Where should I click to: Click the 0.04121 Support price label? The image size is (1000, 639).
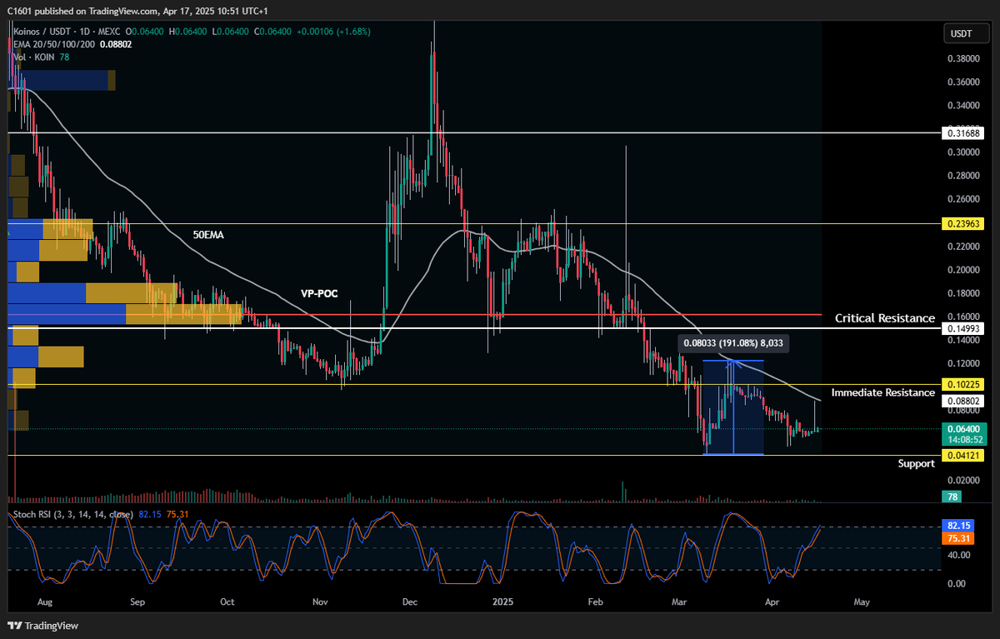coord(966,455)
